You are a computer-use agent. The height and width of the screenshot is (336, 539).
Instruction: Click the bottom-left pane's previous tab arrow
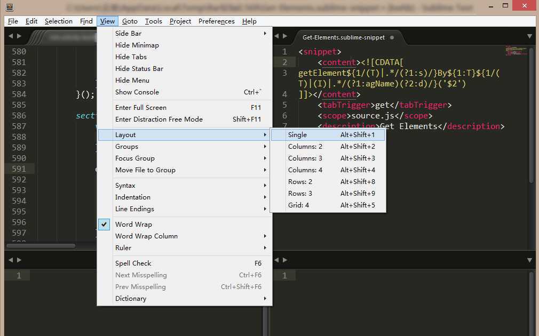click(11, 260)
